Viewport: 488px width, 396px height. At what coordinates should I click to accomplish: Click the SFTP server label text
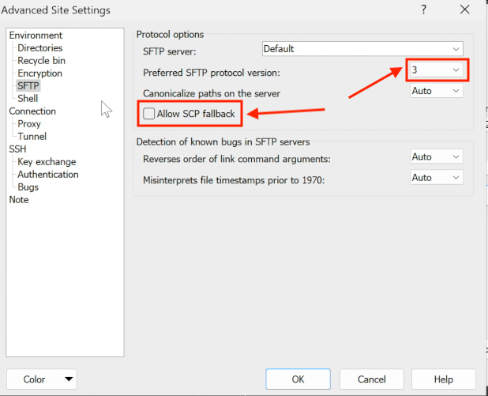(x=169, y=51)
